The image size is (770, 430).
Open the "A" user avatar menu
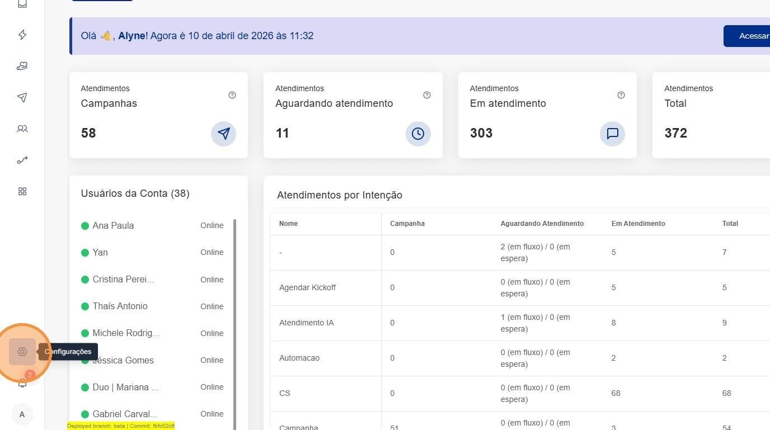coord(22,414)
